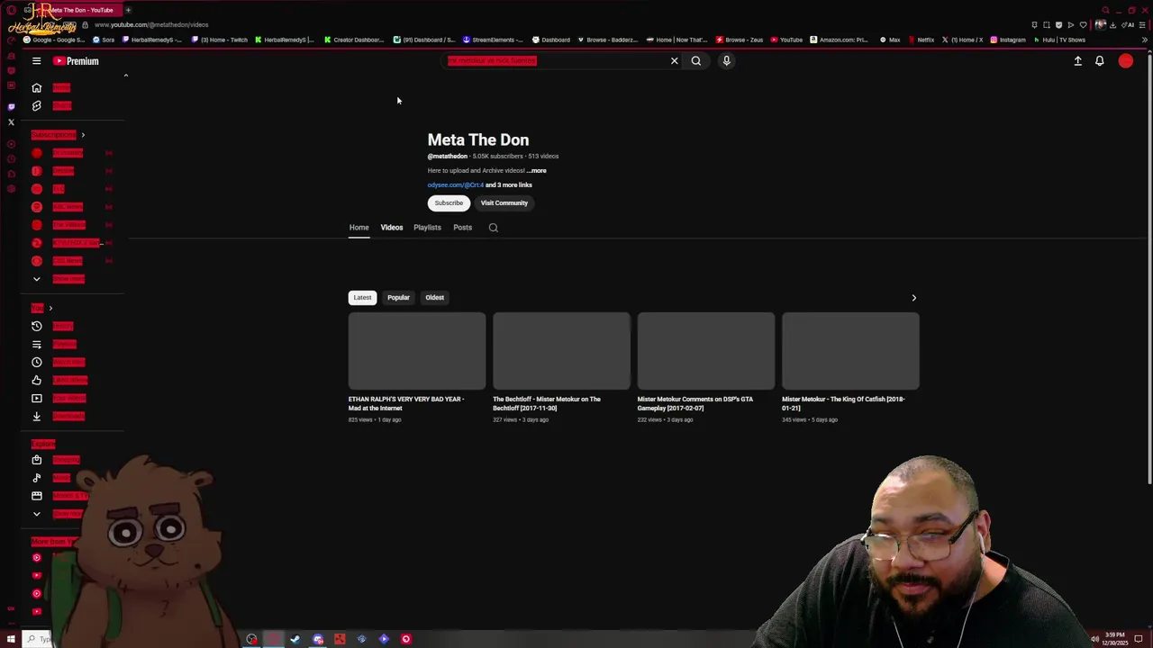Open the YouTube hamburger guide menu

click(x=36, y=61)
